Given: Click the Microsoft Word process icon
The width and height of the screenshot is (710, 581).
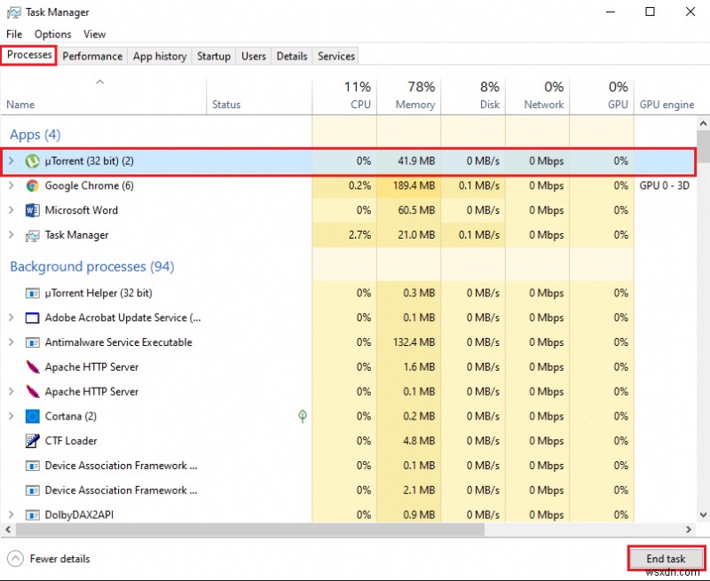Looking at the screenshot, I should coord(32,210).
